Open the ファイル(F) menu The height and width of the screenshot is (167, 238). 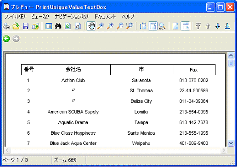[15, 17]
